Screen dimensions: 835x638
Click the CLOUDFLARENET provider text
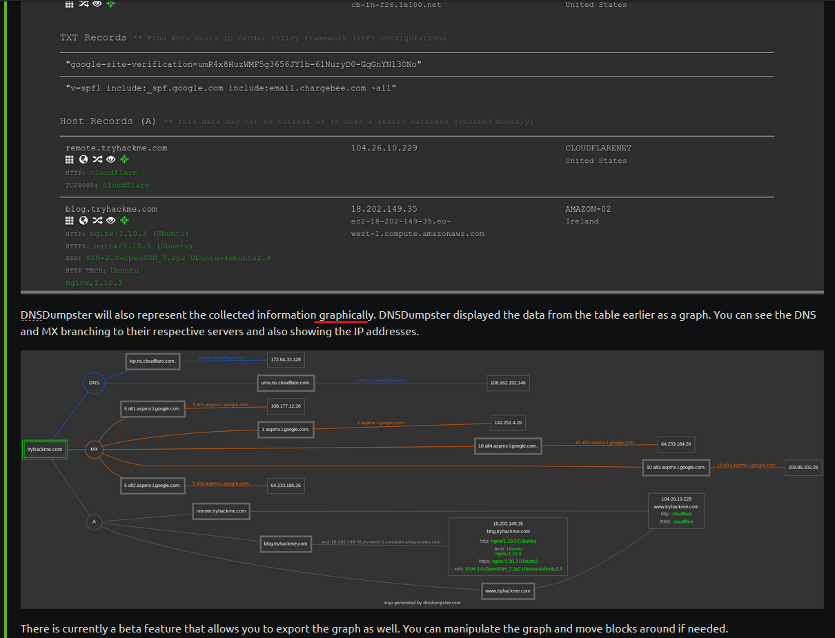click(598, 148)
